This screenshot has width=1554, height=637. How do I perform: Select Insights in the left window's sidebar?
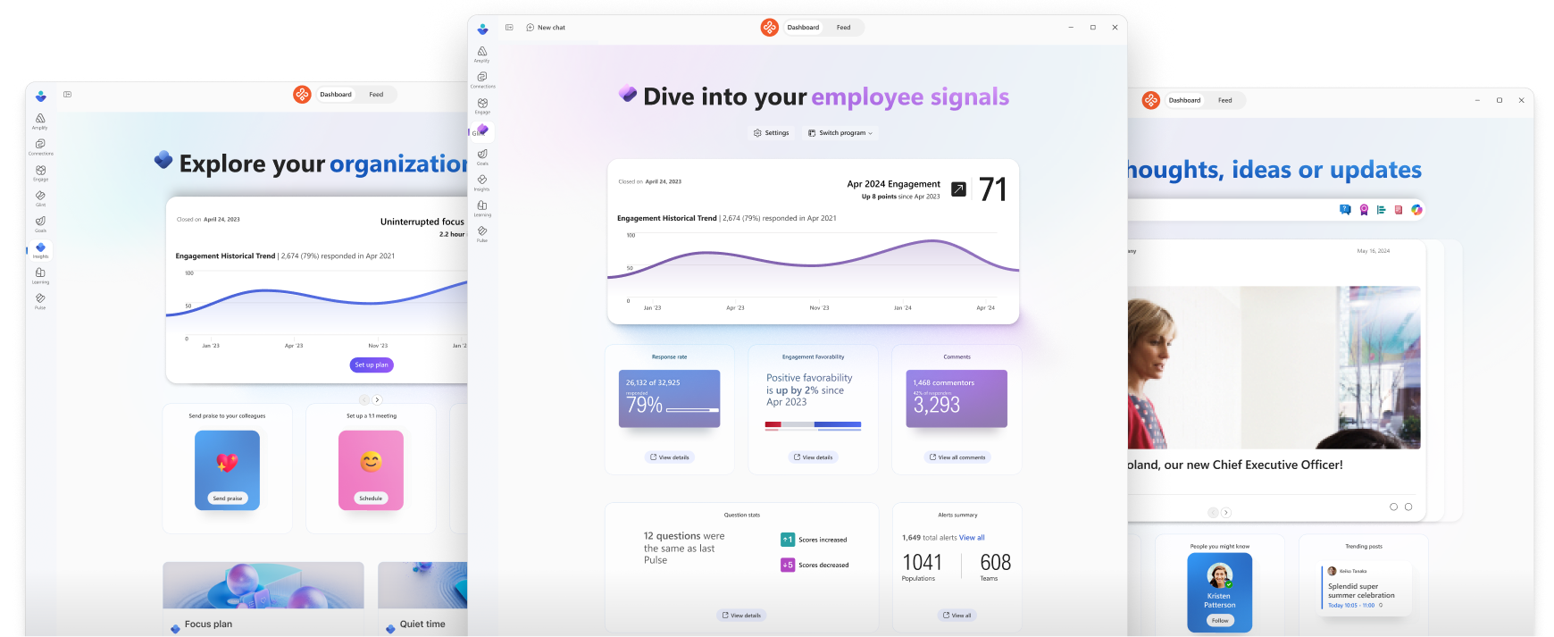[x=40, y=249]
